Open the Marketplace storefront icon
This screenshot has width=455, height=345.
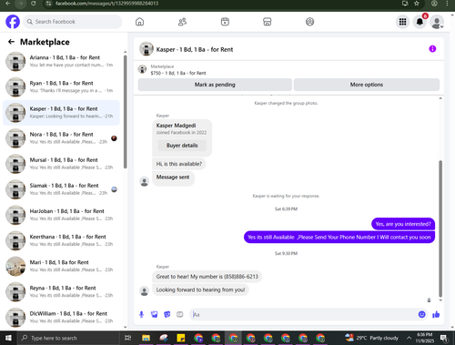coord(268,22)
